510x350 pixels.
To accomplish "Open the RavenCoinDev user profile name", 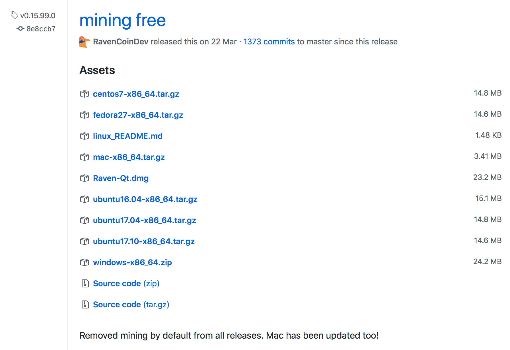I will [x=121, y=42].
